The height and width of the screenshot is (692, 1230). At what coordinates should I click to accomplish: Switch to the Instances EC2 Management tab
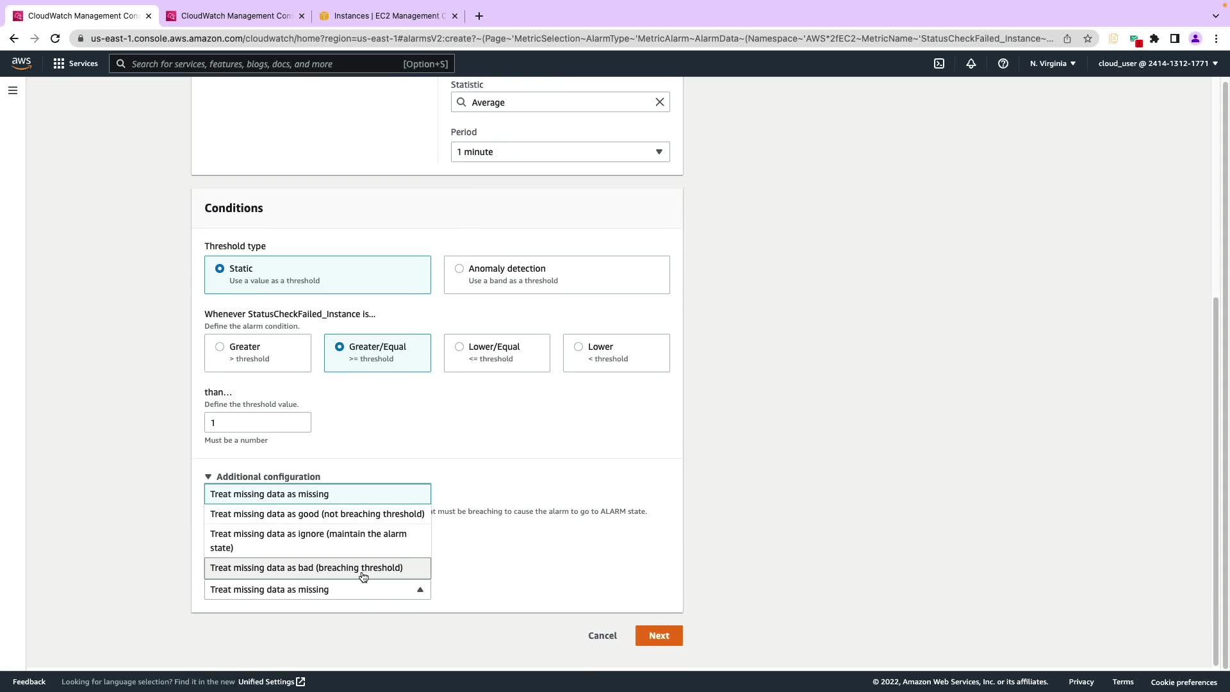coord(388,16)
